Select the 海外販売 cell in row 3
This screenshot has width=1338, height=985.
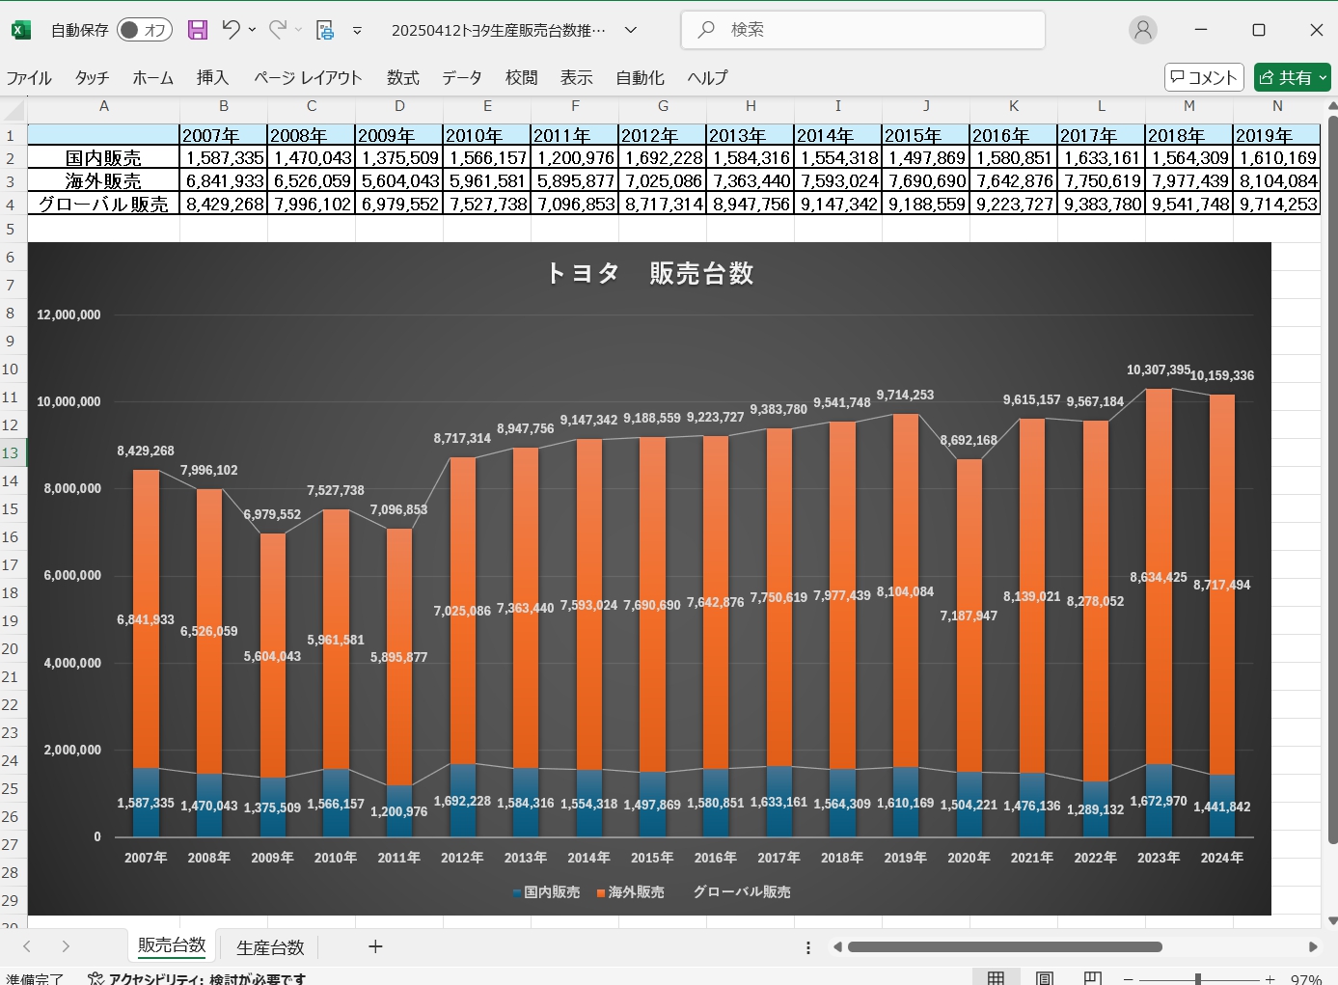[x=104, y=181]
